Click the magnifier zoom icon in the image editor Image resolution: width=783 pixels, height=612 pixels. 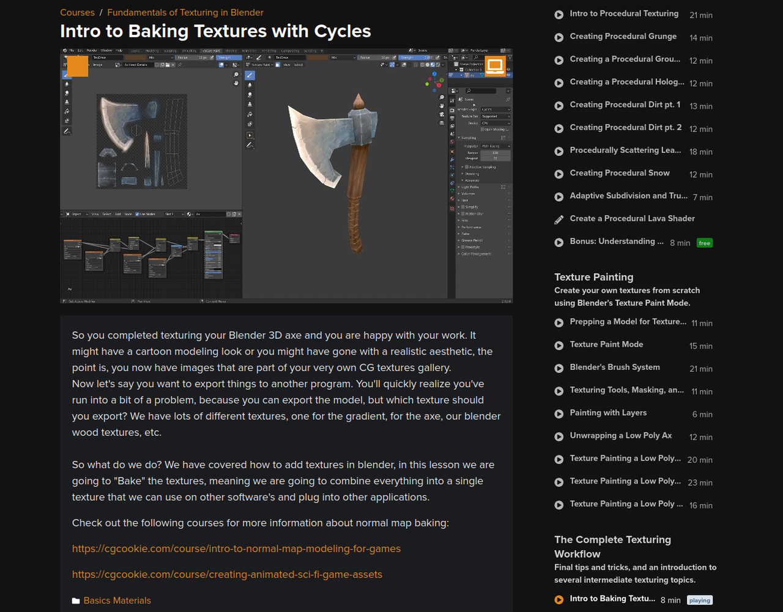point(236,74)
